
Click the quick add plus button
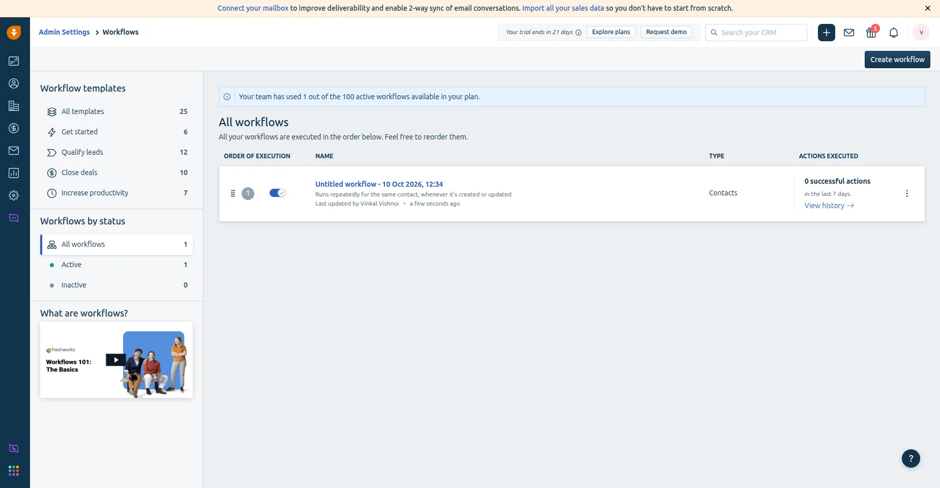(827, 33)
